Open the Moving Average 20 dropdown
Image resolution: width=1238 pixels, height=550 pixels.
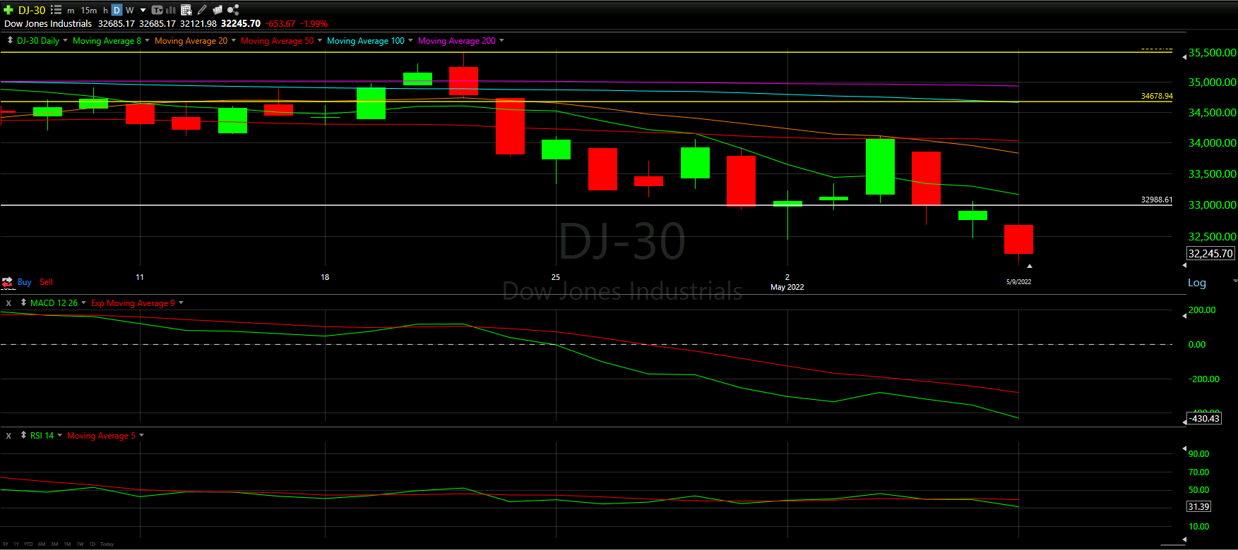point(234,40)
